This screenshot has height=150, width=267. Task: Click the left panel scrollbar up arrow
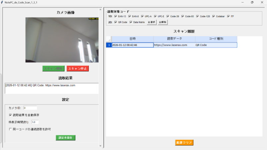click(100, 10)
